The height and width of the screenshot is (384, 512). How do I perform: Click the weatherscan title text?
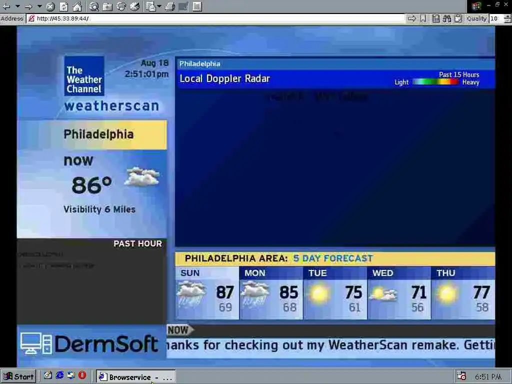point(111,106)
